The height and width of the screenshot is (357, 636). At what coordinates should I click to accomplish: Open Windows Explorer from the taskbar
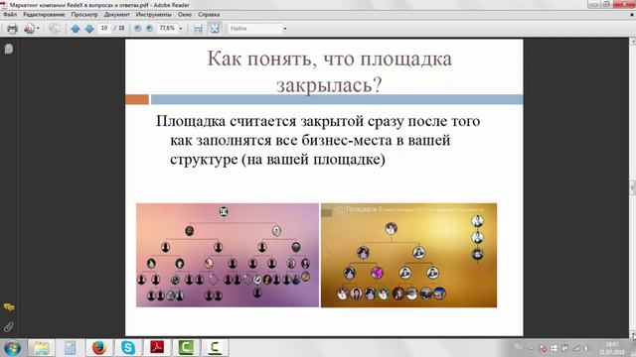(x=41, y=348)
